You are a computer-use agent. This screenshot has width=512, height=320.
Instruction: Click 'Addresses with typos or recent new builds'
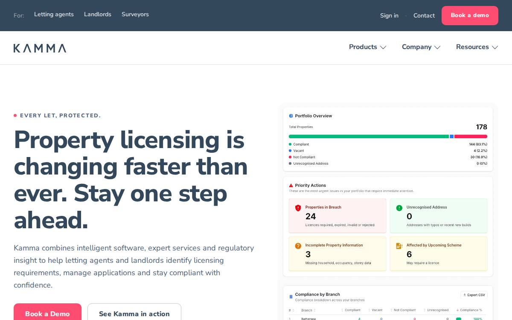pyautogui.click(x=439, y=225)
